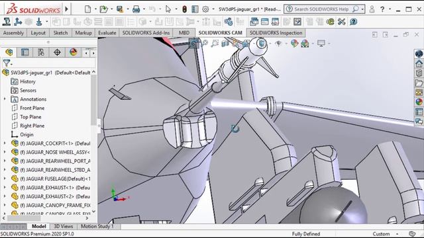Click the Rebuild traffic light icon
Screen dimensions: 424x238
coord(184,9)
